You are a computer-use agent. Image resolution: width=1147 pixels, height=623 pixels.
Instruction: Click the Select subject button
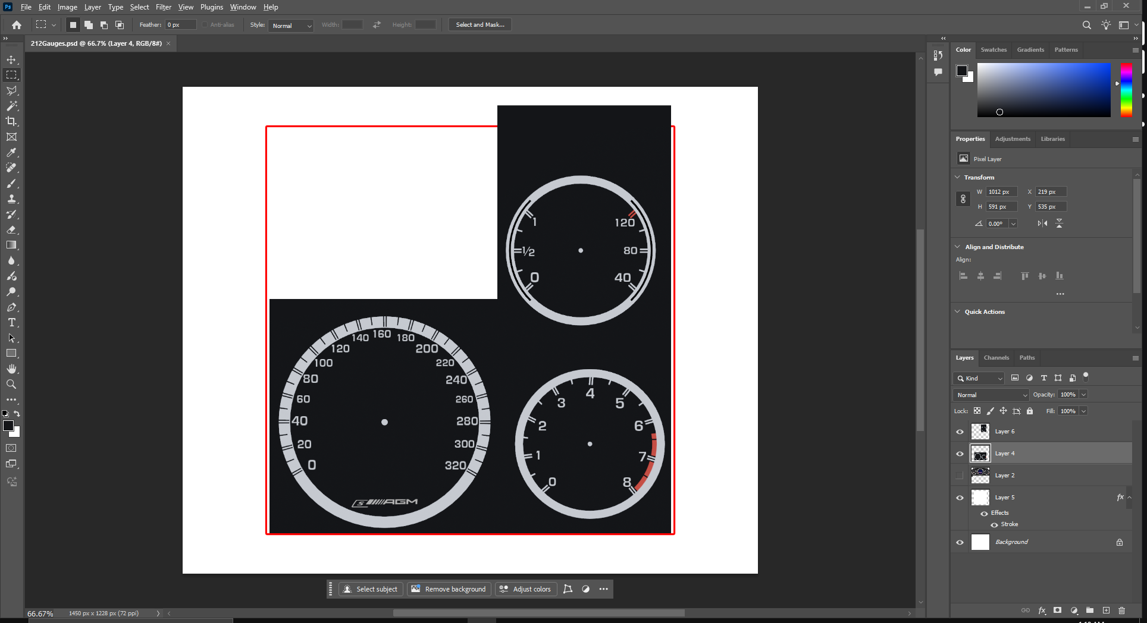[371, 589]
